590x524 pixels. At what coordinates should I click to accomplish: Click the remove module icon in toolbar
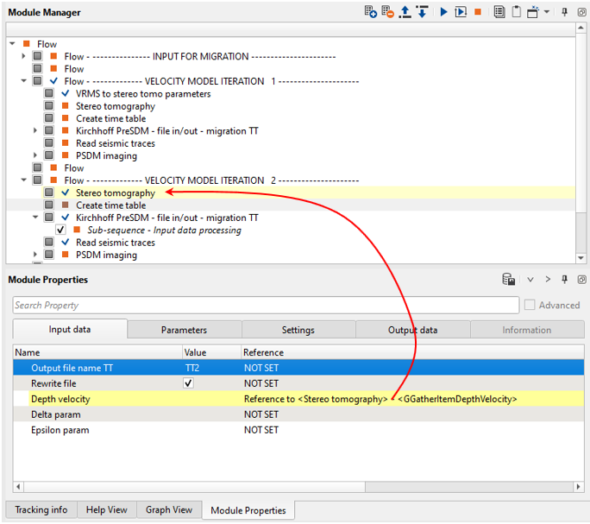coord(387,12)
